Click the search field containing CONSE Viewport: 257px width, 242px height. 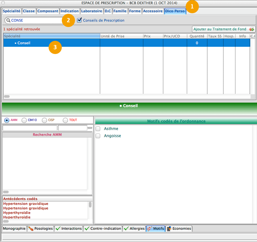coord(35,21)
